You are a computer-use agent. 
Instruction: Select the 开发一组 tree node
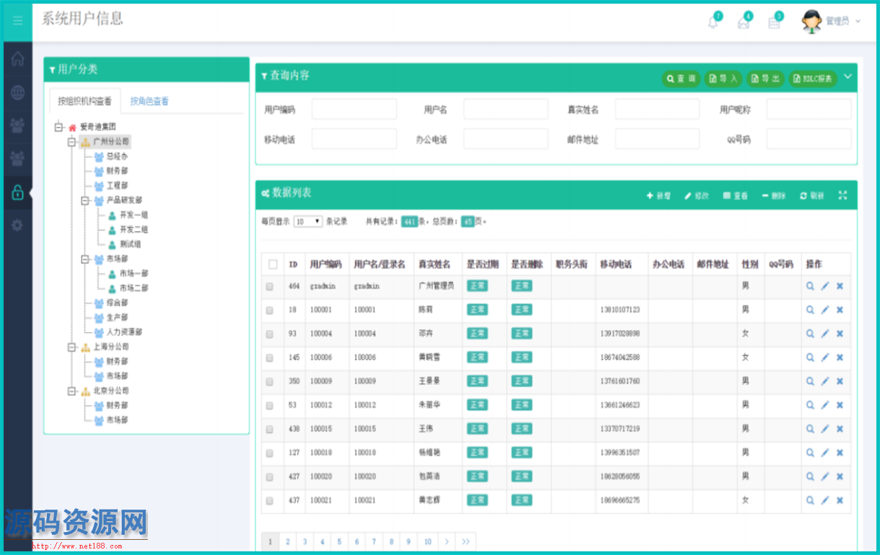[x=133, y=215]
